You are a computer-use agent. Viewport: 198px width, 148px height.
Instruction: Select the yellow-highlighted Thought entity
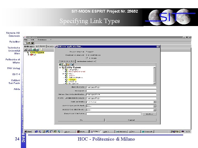click(72, 80)
